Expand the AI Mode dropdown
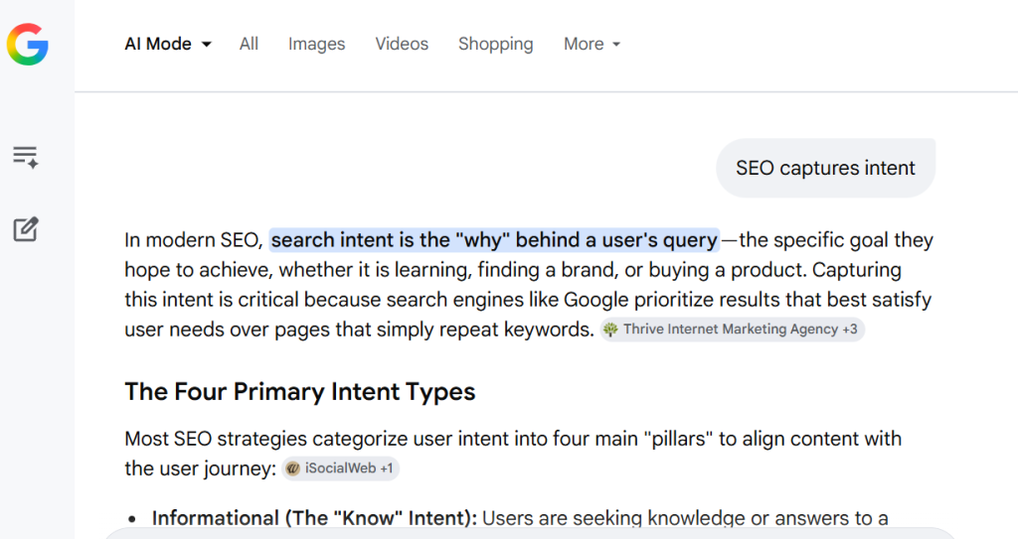This screenshot has height=539, width=1018. [167, 44]
